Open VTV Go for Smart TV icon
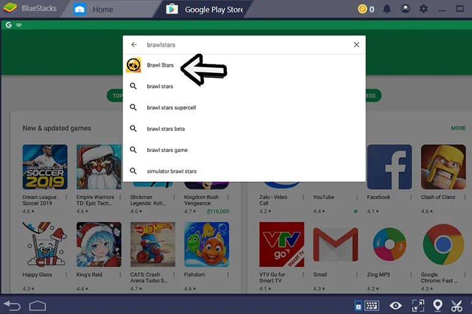The image size is (472, 314). 281,244
